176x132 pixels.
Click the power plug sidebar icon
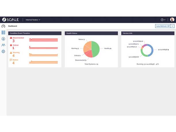coord(3,39)
